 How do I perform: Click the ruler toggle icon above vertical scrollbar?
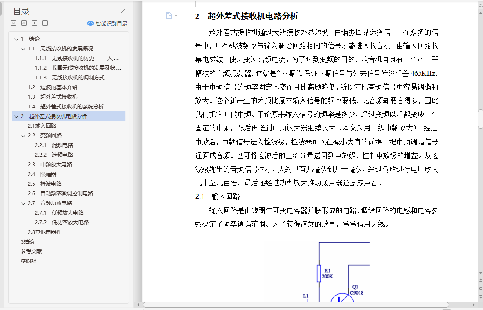click(480, 5)
